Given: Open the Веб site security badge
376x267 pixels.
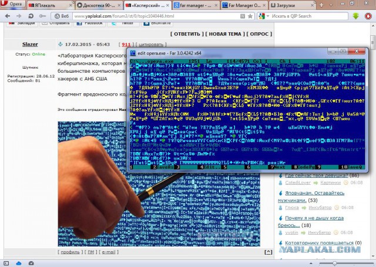Looking at the screenshot, I should pyautogui.click(x=62, y=16).
